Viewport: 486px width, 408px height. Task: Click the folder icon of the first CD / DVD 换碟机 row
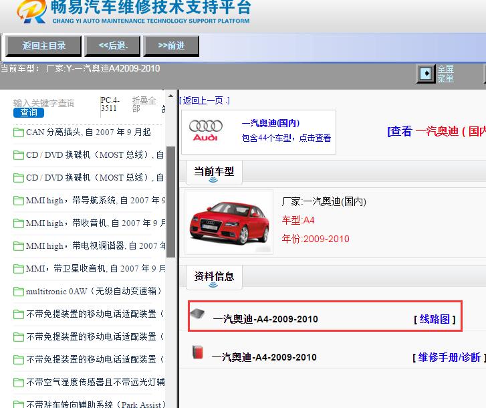(19, 155)
